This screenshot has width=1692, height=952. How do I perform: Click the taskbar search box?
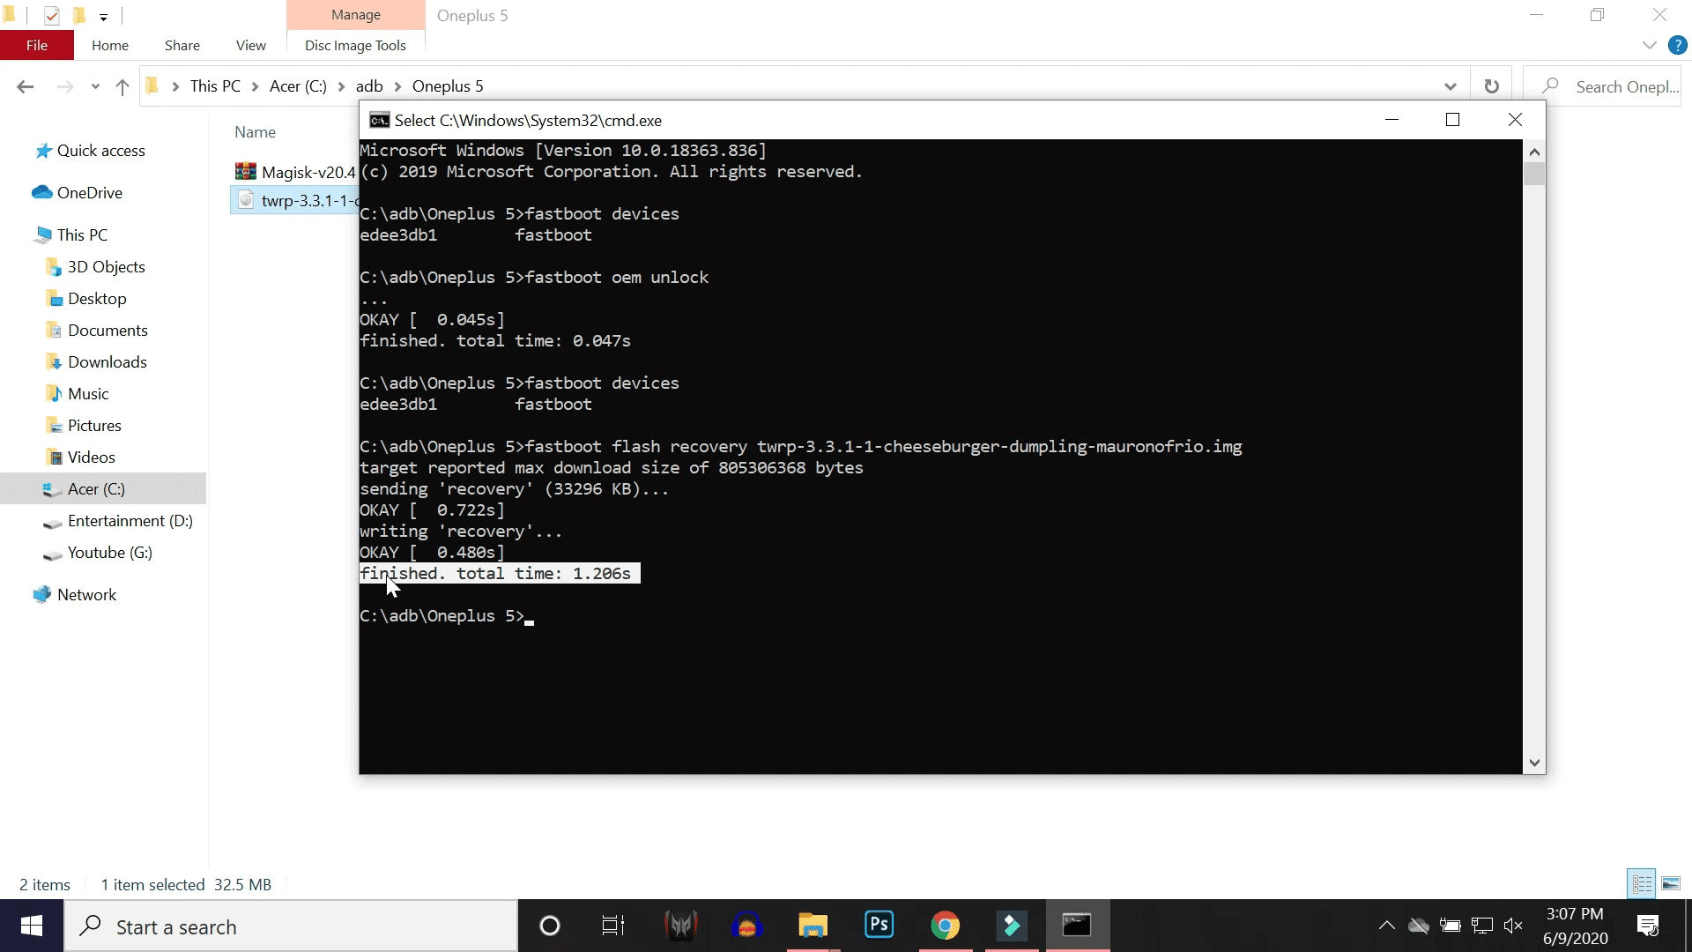[291, 926]
